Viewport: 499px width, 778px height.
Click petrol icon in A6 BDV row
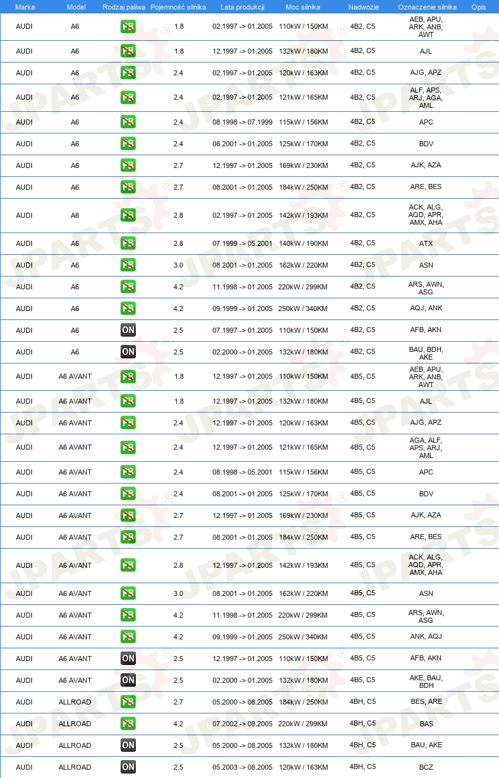pyautogui.click(x=128, y=144)
